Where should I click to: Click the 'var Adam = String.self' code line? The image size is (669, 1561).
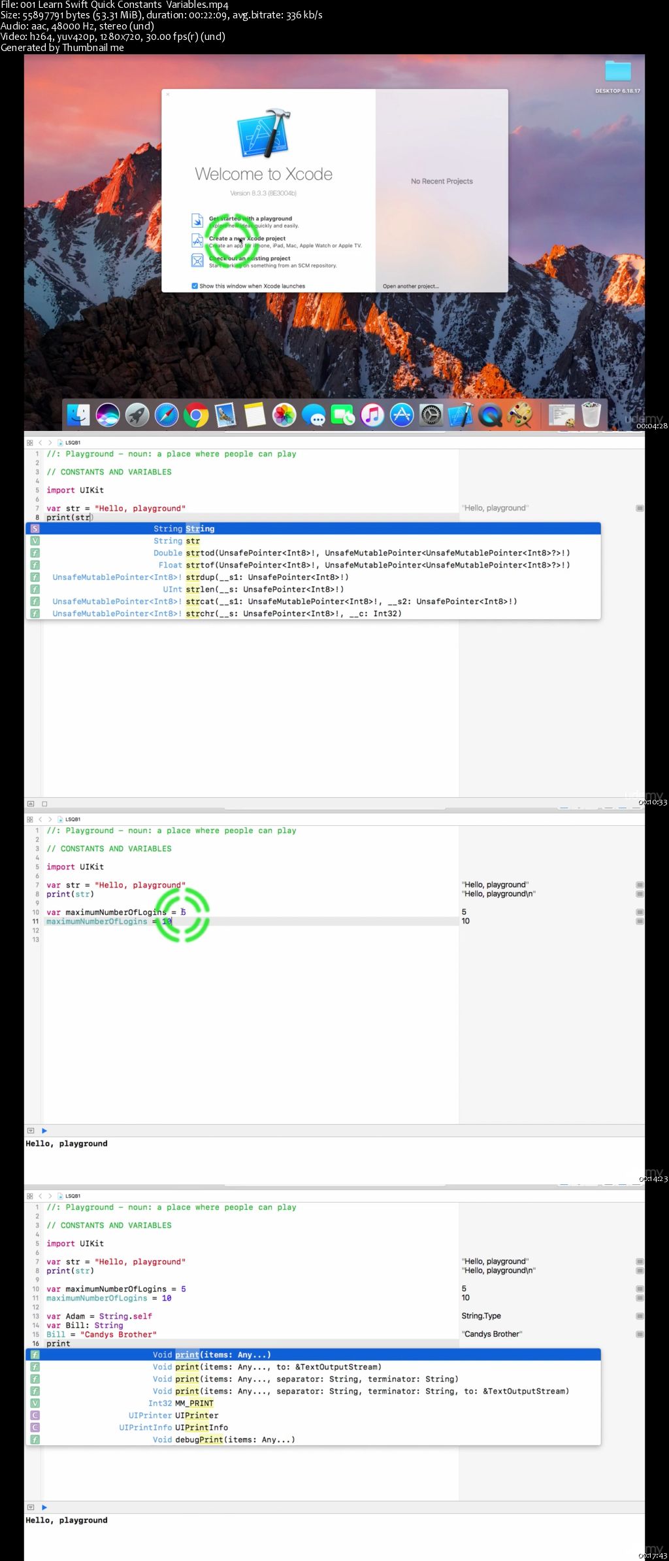tap(99, 1316)
